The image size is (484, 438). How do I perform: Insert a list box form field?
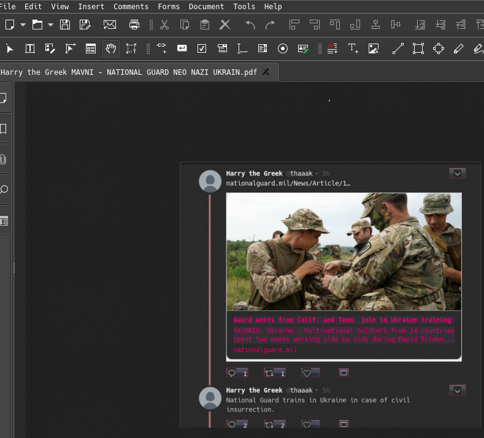point(263,48)
